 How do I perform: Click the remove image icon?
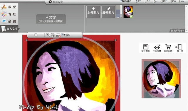pos(58,35)
